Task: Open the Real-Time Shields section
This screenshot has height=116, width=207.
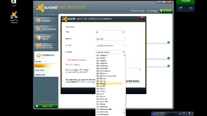Action: [46, 38]
